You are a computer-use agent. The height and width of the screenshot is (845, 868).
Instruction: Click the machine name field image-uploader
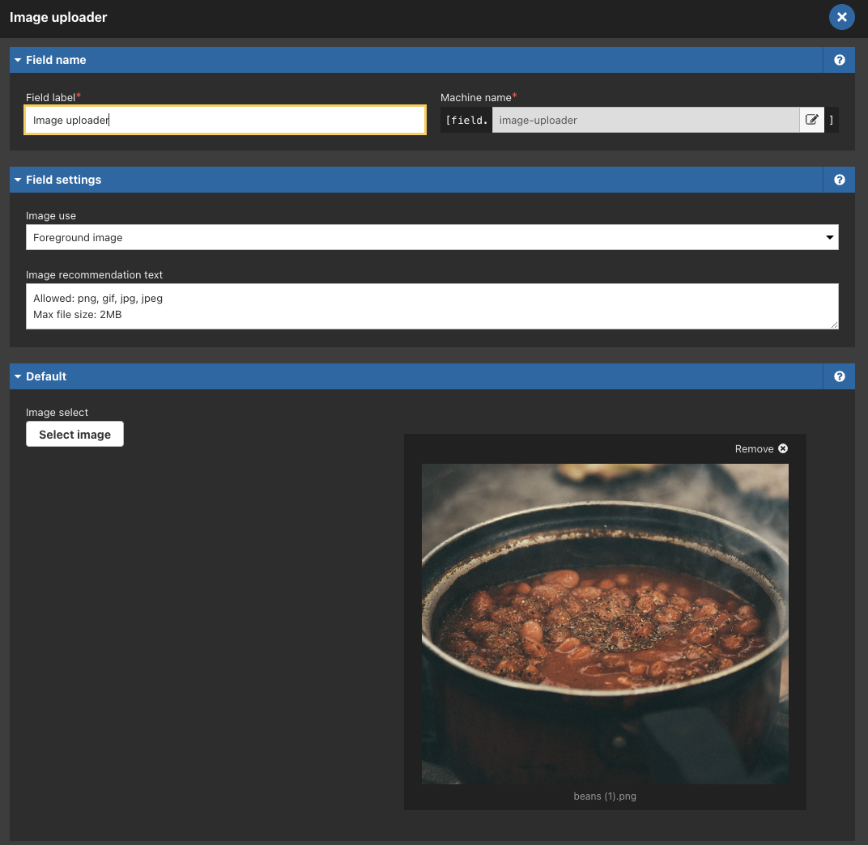click(645, 120)
